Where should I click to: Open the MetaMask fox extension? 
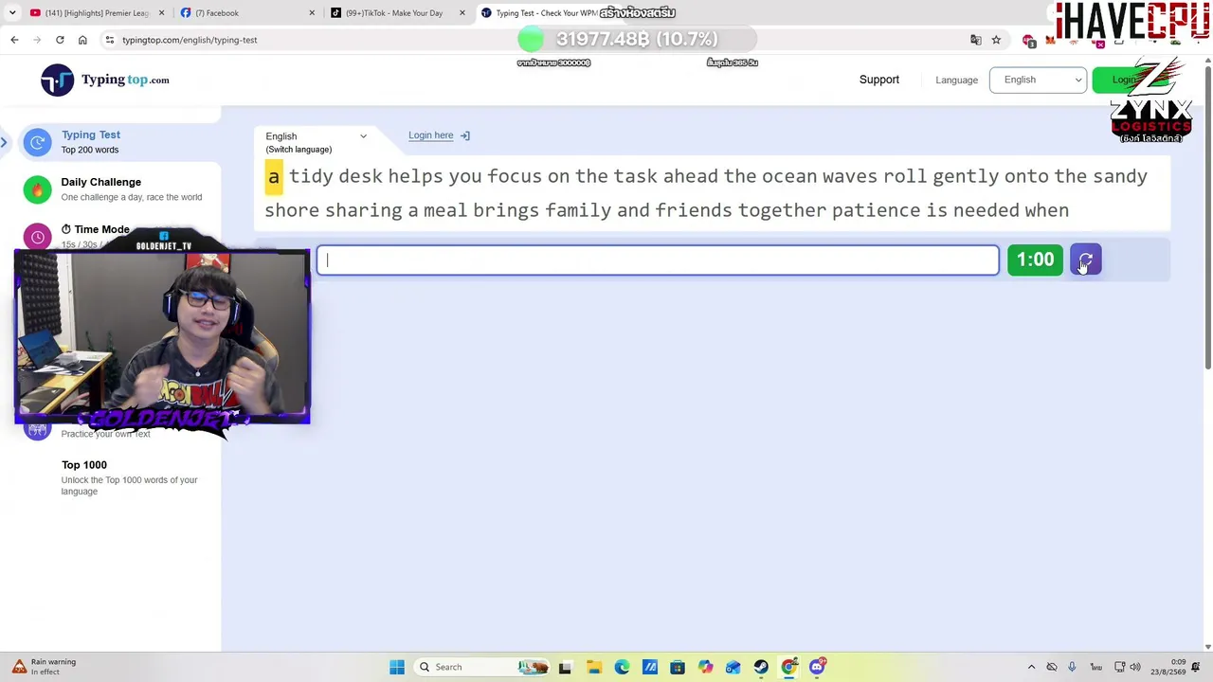coord(1050,40)
